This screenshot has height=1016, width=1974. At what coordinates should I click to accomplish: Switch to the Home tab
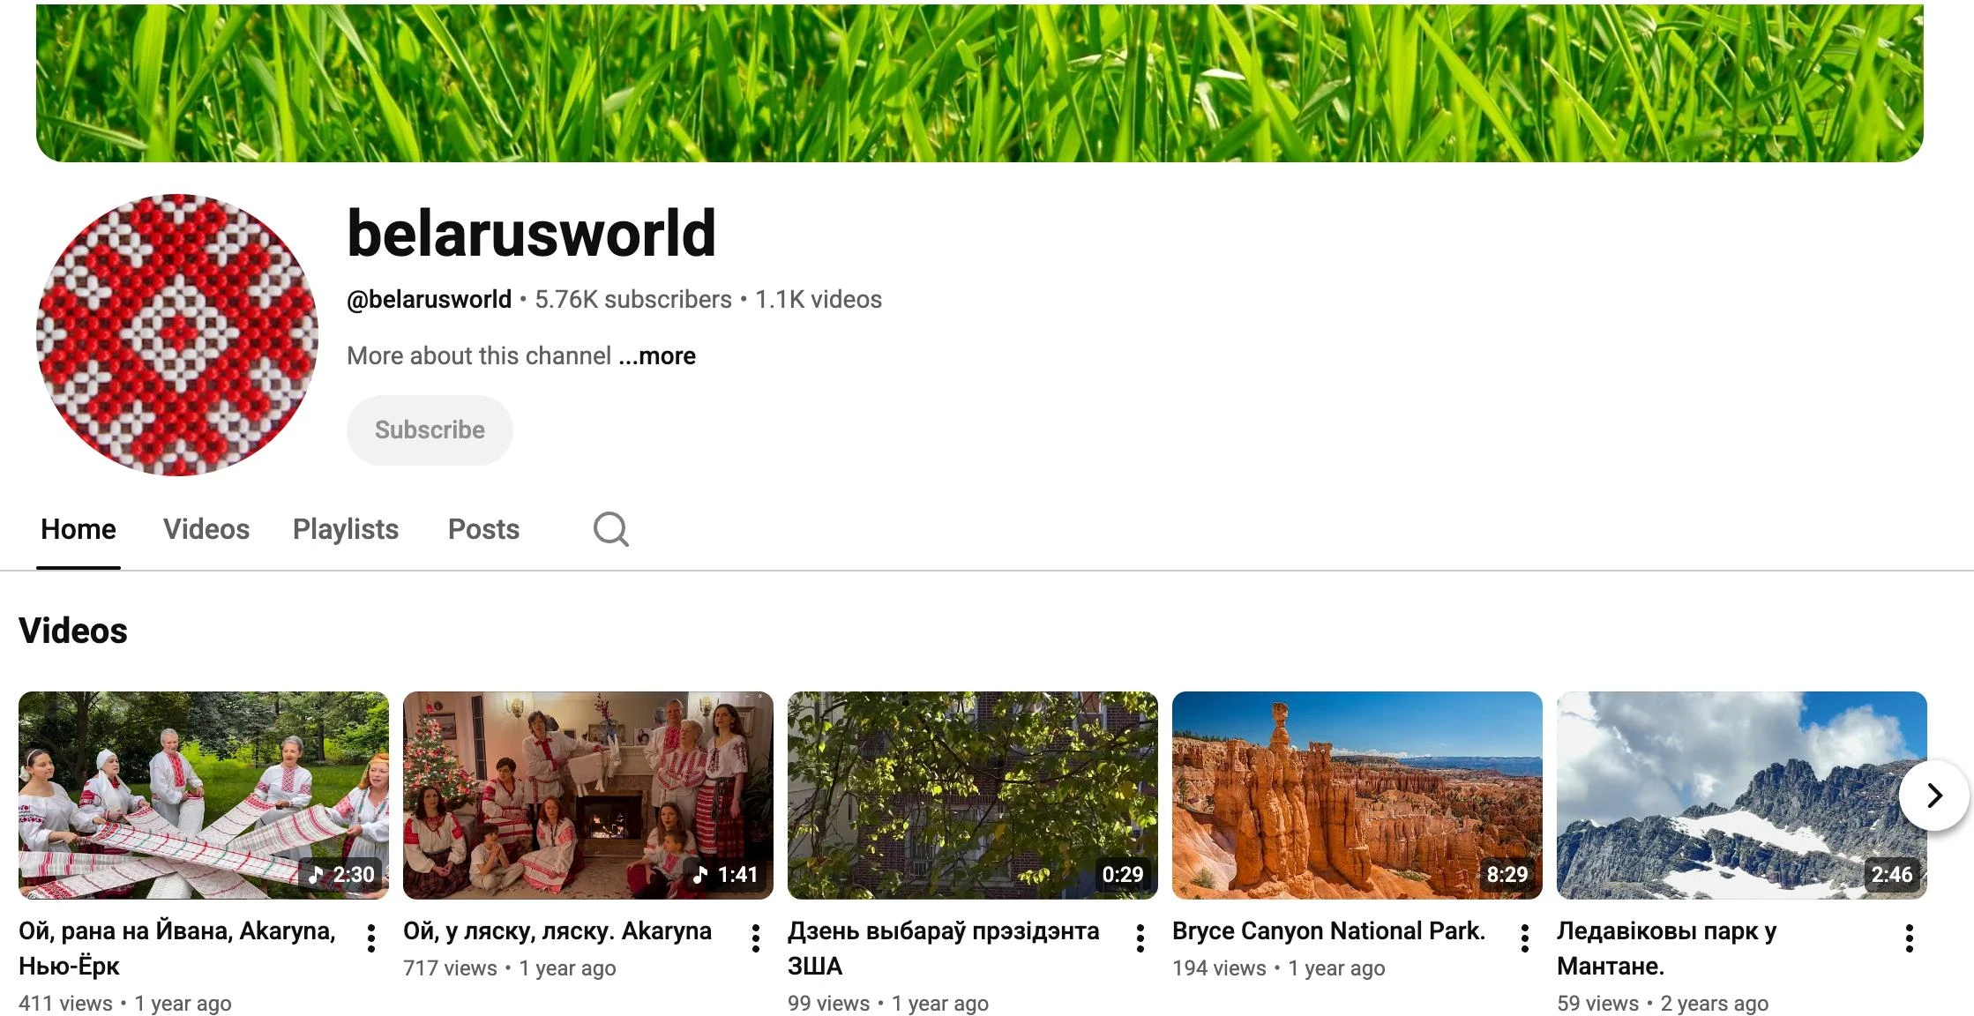tap(79, 529)
